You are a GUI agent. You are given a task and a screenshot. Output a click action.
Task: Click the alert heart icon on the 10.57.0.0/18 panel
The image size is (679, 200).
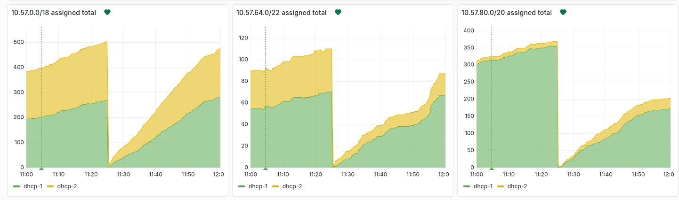point(107,13)
